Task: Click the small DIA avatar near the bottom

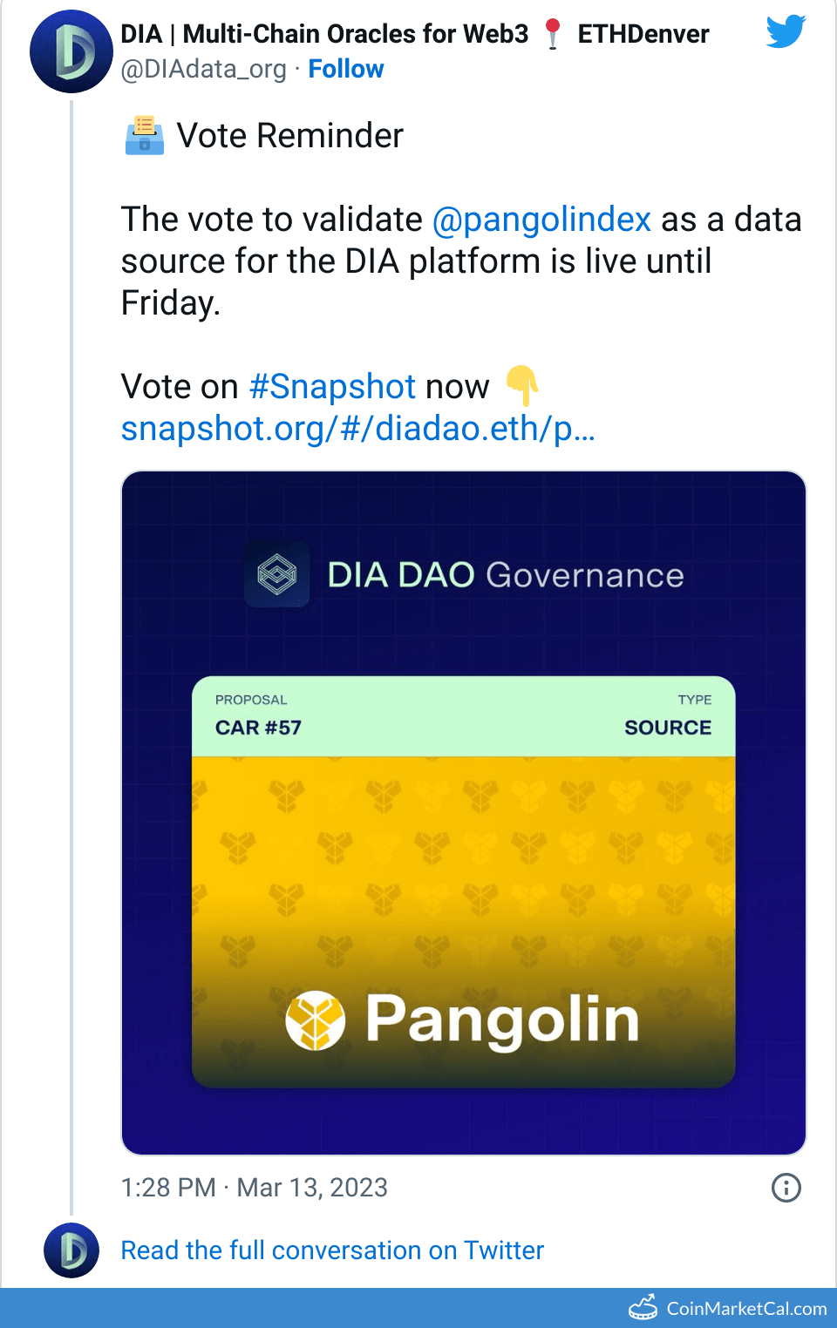Action: tap(71, 1250)
